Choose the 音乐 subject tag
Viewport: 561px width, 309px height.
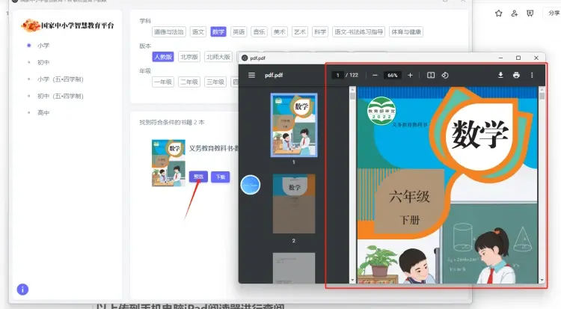click(x=259, y=32)
